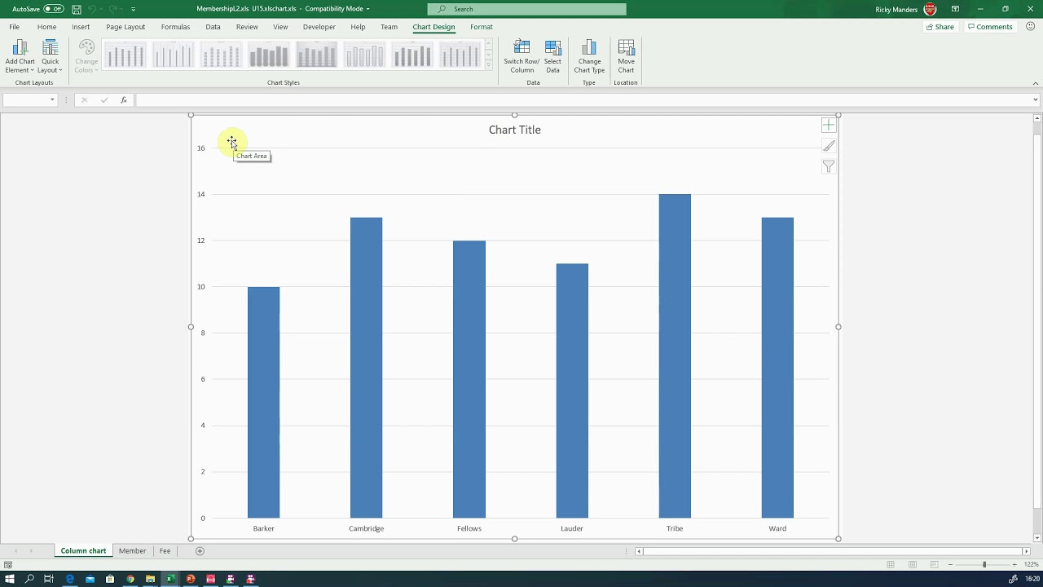The height and width of the screenshot is (587, 1043).
Task: Open the Comments pane button
Action: (990, 27)
